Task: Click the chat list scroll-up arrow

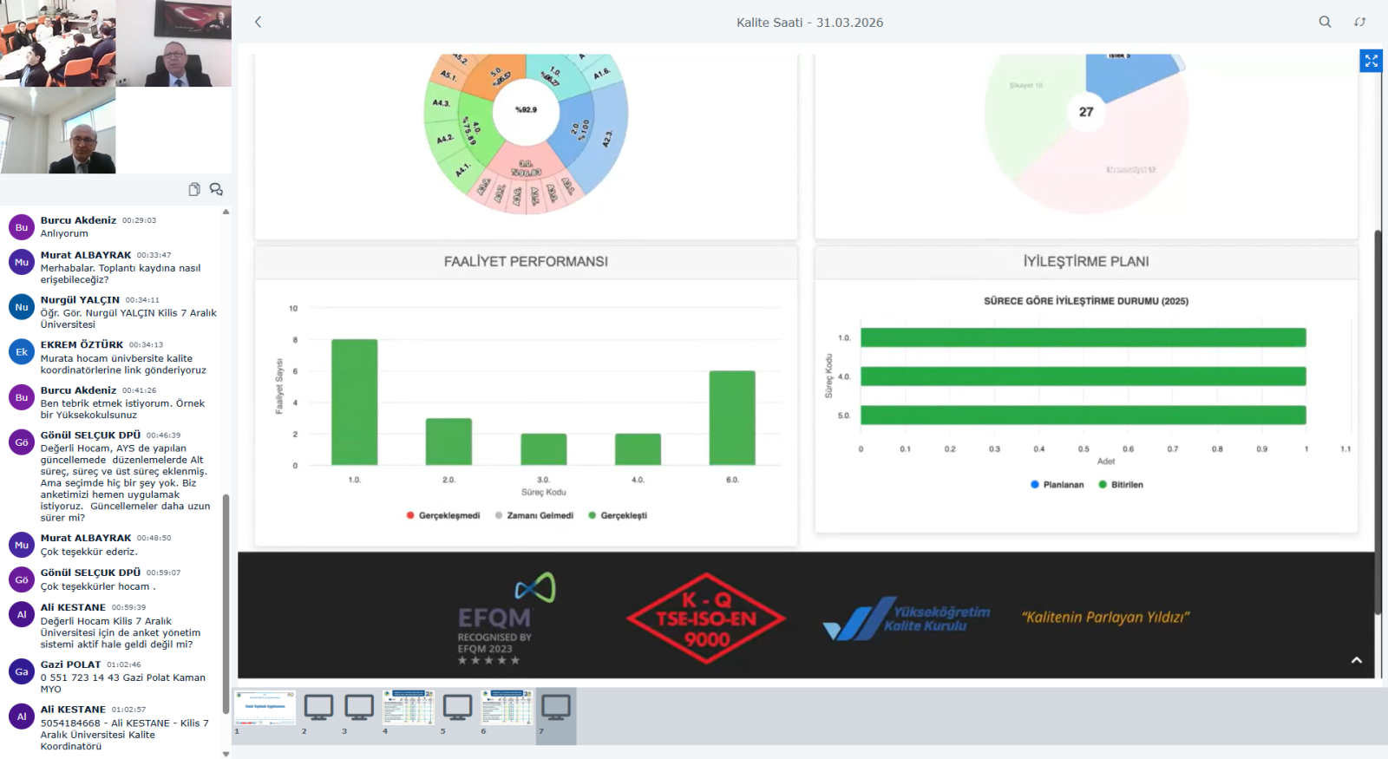Action: coord(226,212)
